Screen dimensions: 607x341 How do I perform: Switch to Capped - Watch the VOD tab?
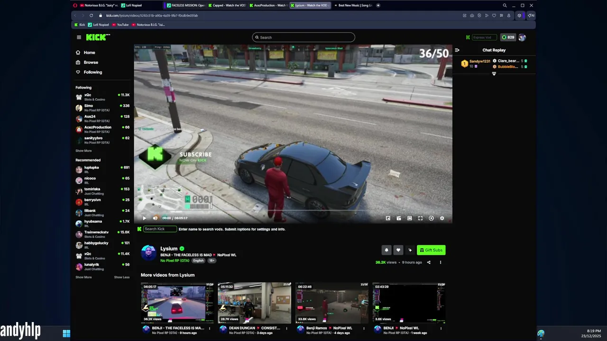point(227,5)
